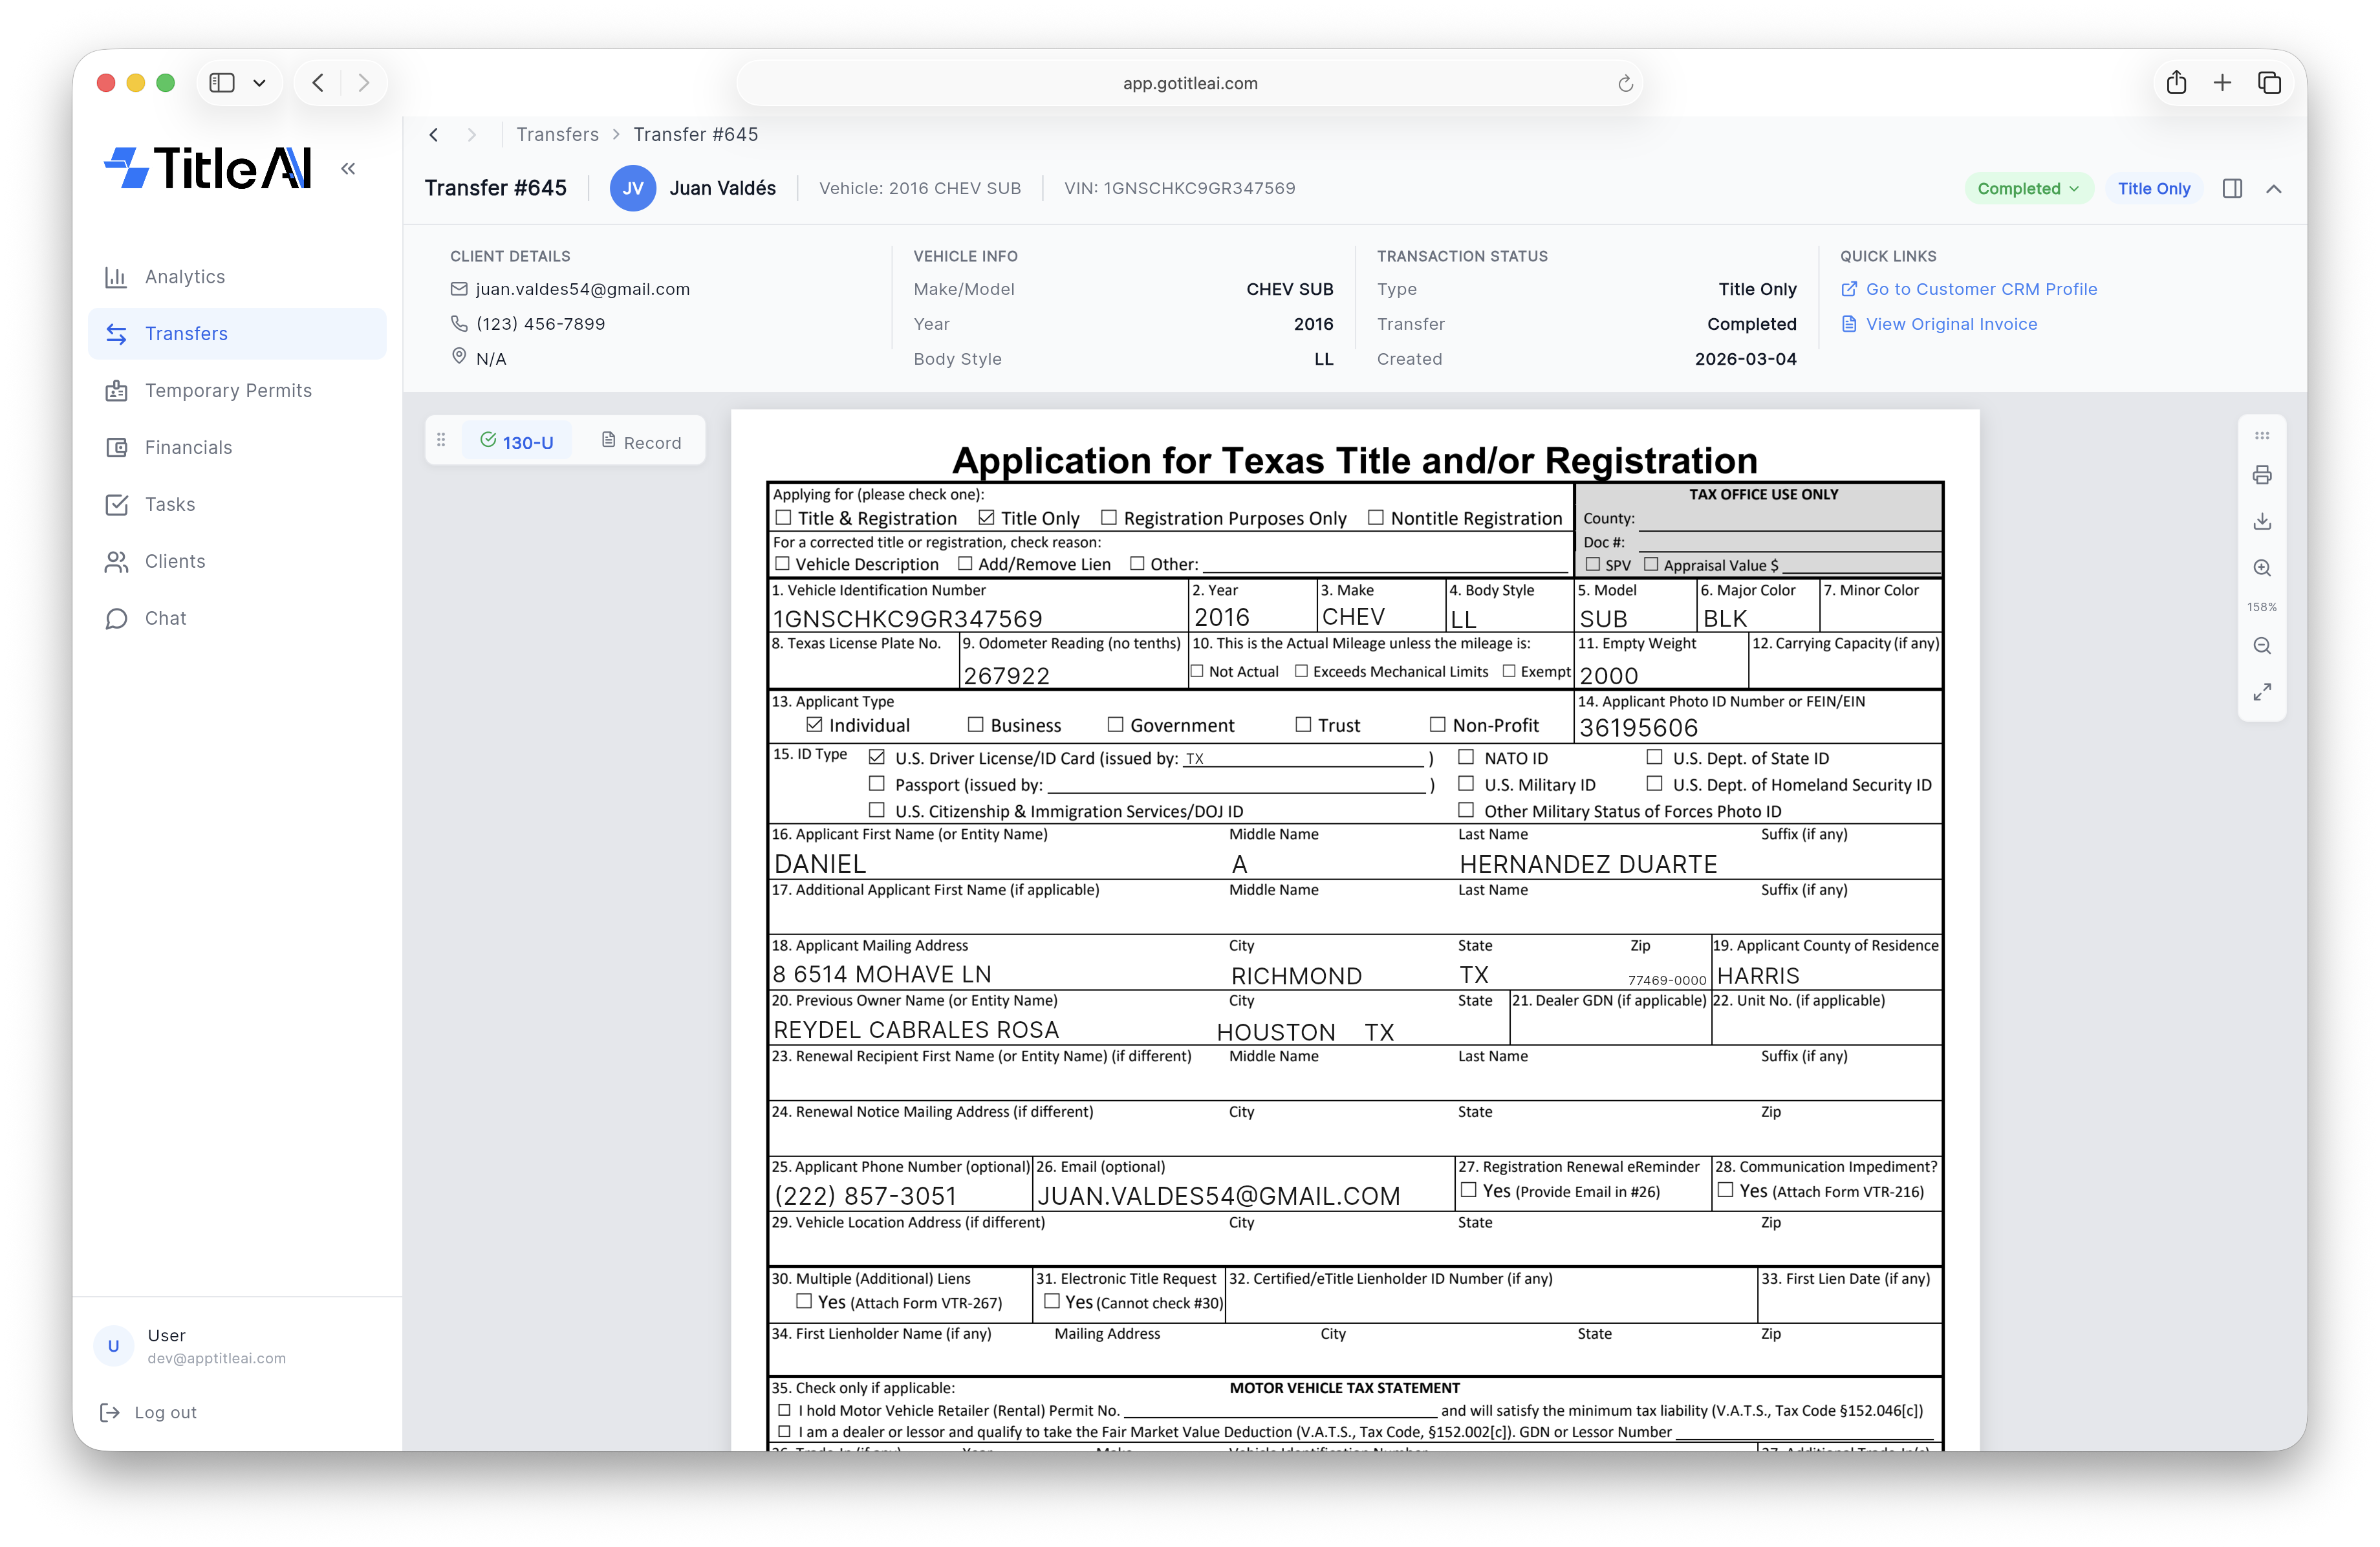2380x1547 pixels.
Task: Switch to the Record tab
Action: tap(641, 442)
